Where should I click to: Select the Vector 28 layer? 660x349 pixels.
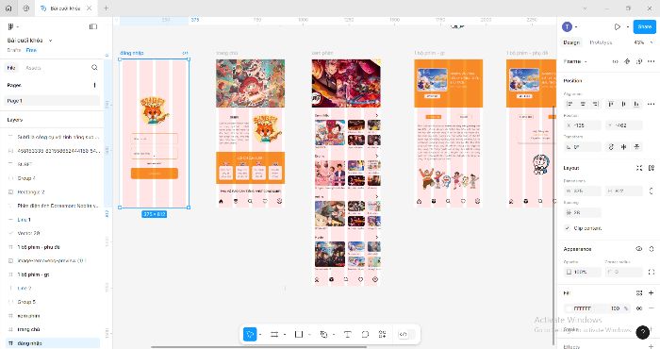[52, 233]
